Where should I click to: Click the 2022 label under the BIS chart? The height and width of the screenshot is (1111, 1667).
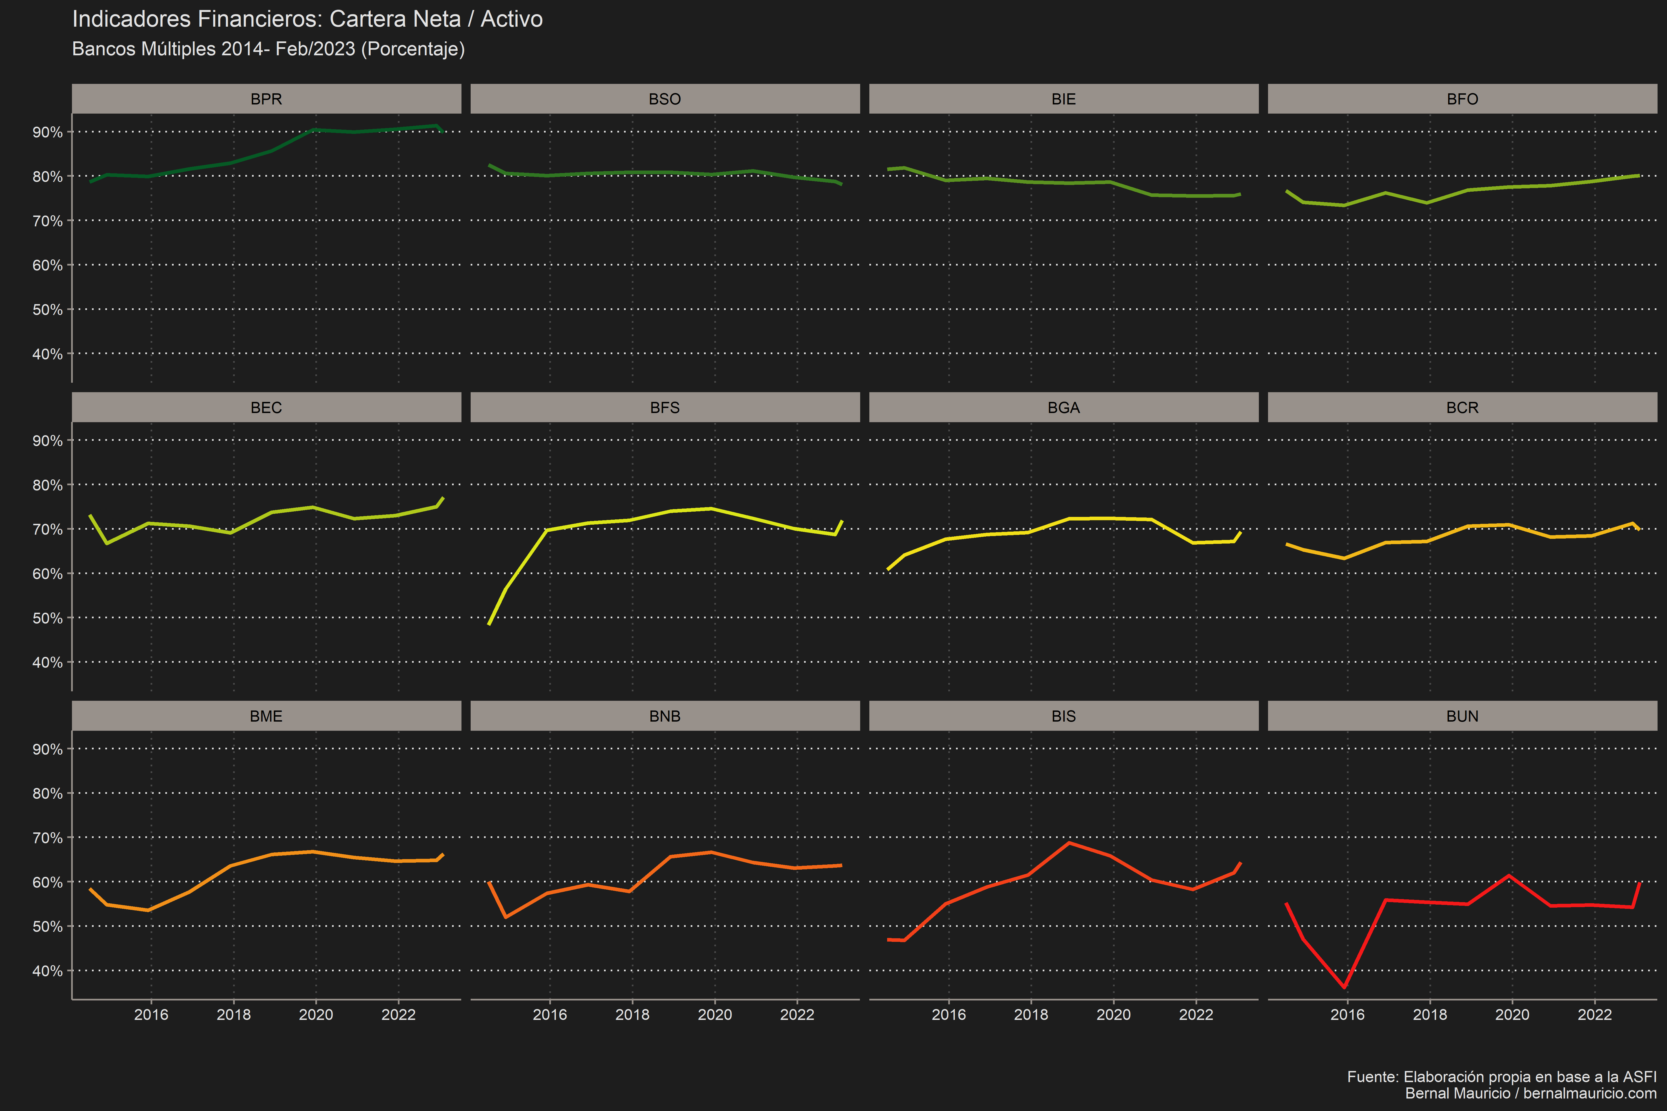pyautogui.click(x=1196, y=1015)
